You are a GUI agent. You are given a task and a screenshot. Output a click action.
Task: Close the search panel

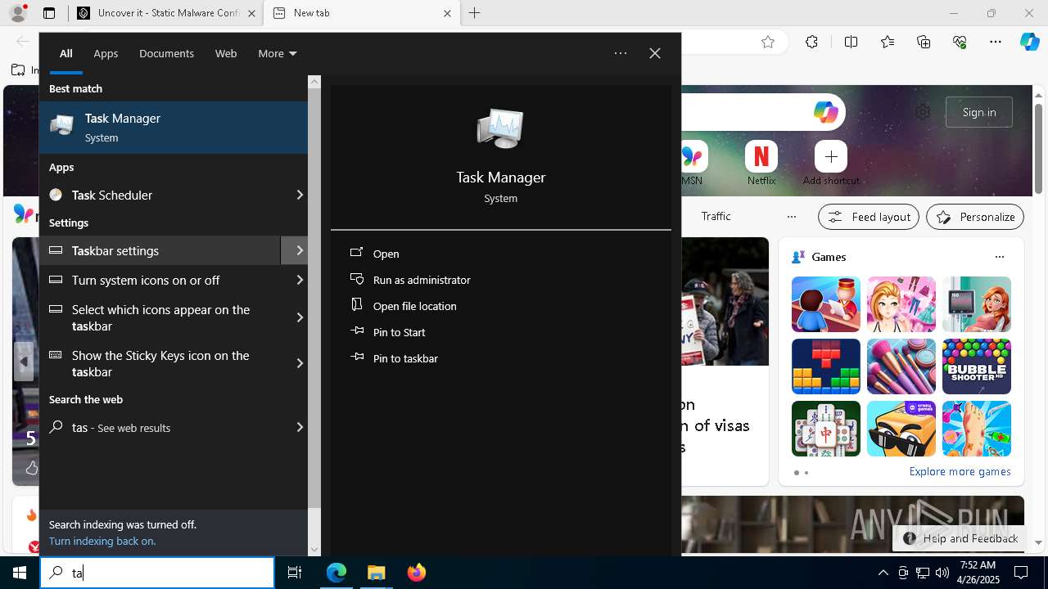click(x=655, y=53)
